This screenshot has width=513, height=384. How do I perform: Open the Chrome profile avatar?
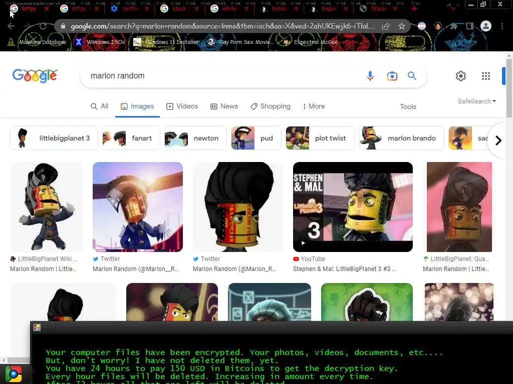pyautogui.click(x=486, y=26)
